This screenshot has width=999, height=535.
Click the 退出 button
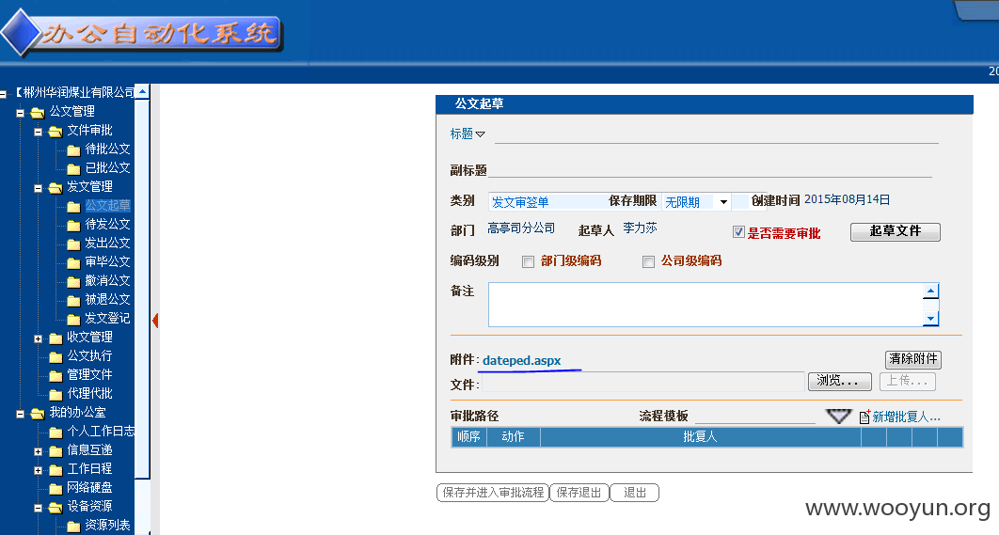(x=635, y=493)
